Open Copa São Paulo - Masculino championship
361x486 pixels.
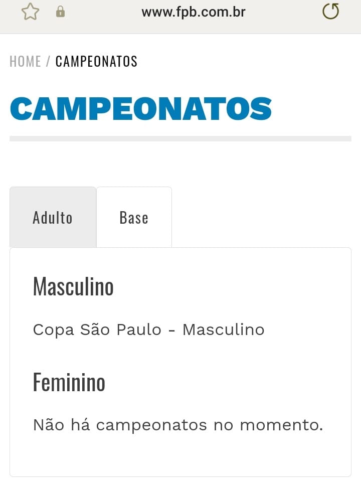[x=149, y=330]
